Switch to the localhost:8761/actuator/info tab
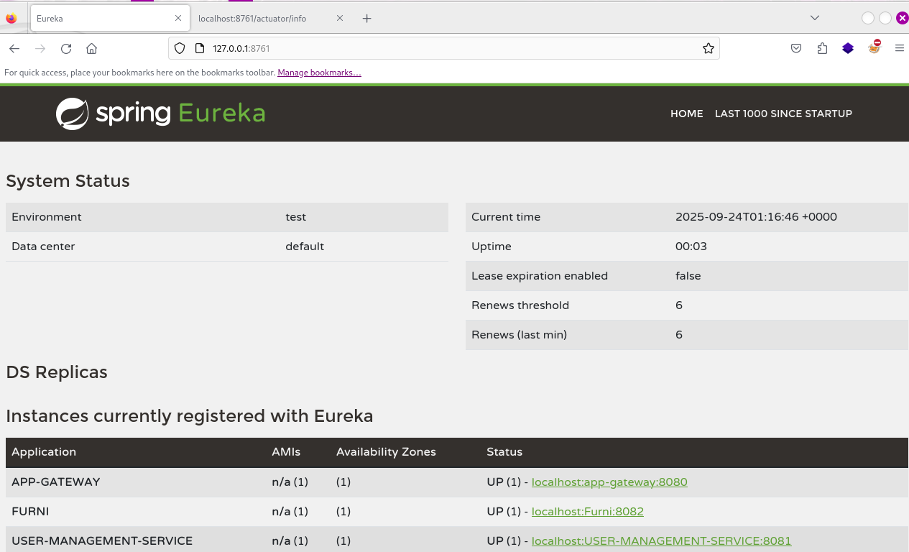 click(x=270, y=19)
